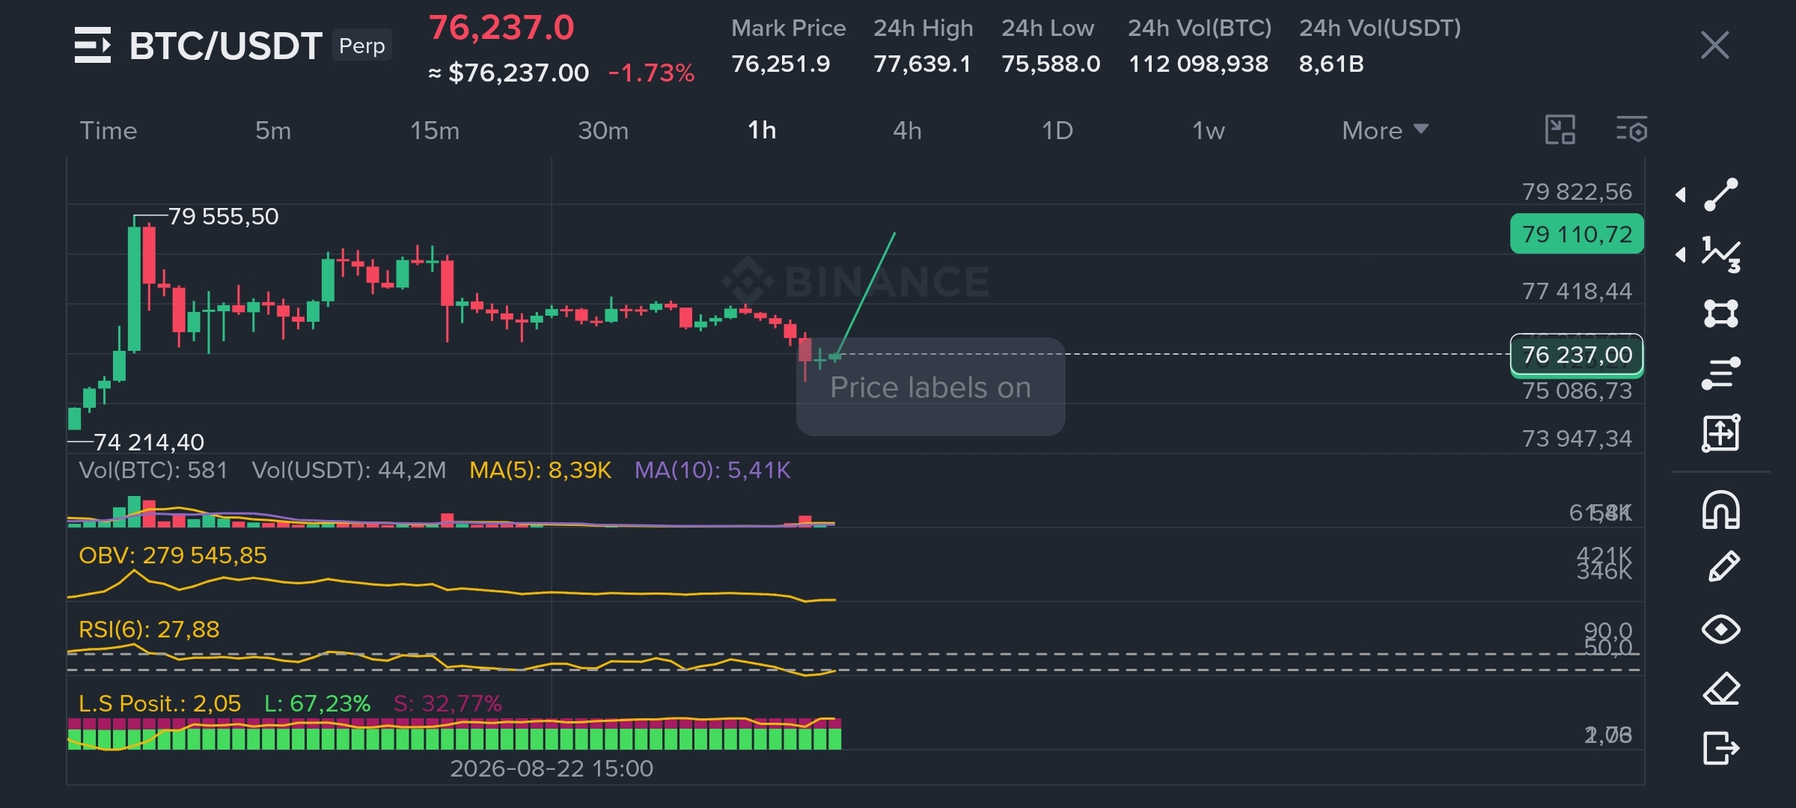
Task: Open the chart layout icon
Action: click(1560, 130)
